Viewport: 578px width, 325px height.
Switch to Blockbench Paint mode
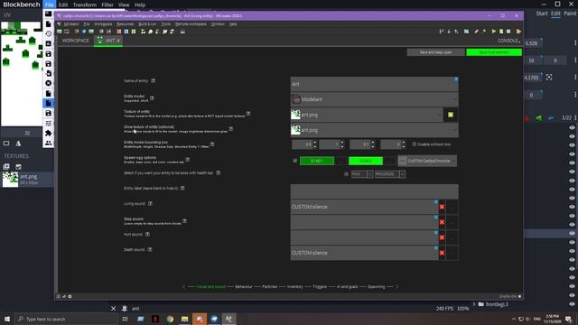pos(570,14)
